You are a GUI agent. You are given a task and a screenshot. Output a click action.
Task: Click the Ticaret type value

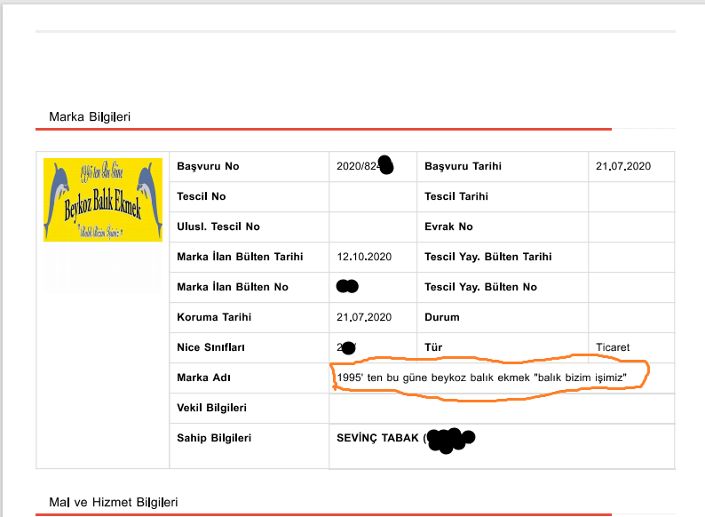613,347
